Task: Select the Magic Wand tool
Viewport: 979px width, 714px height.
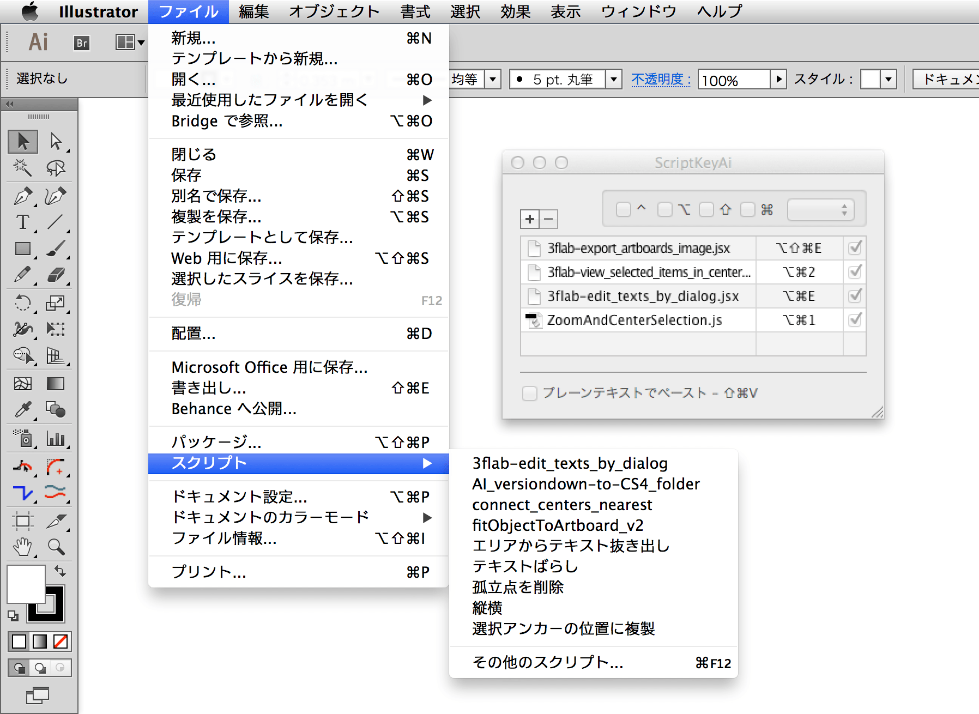Action: coord(23,168)
